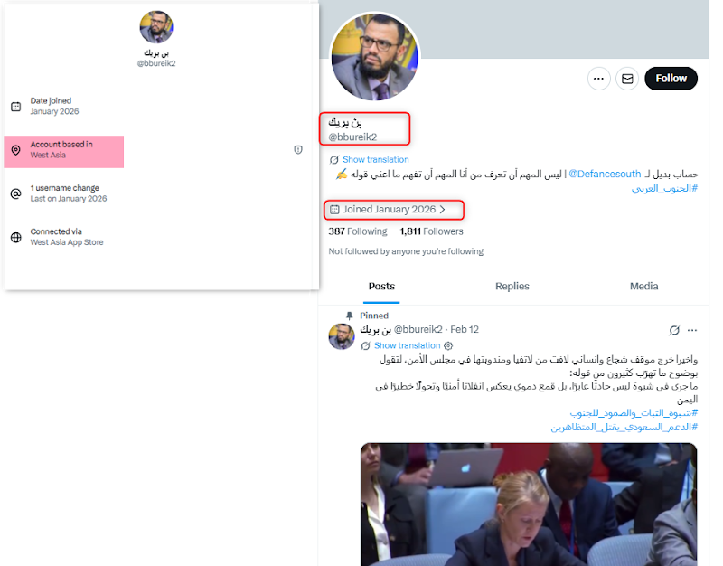Open the pinned post's three-dots menu

pos(692,330)
